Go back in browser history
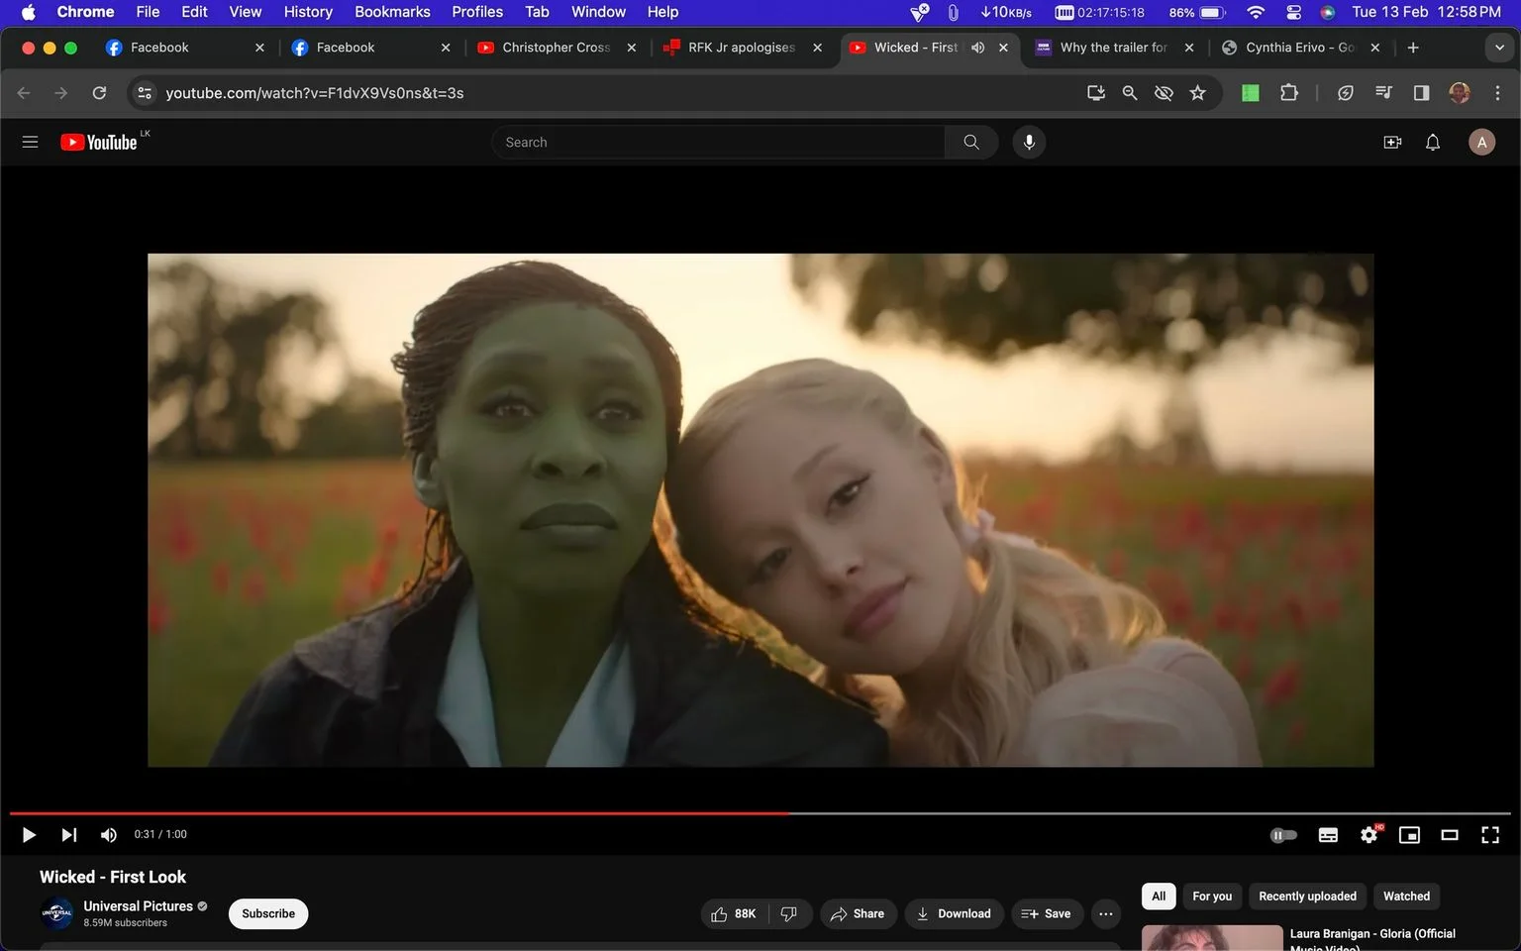Screen dimensions: 1521x951 pos(24,92)
